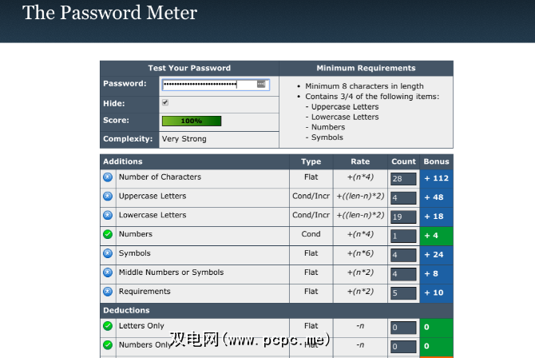
Task: Click the blue icon for Middle Numbers or Symbols
Action: point(108,272)
